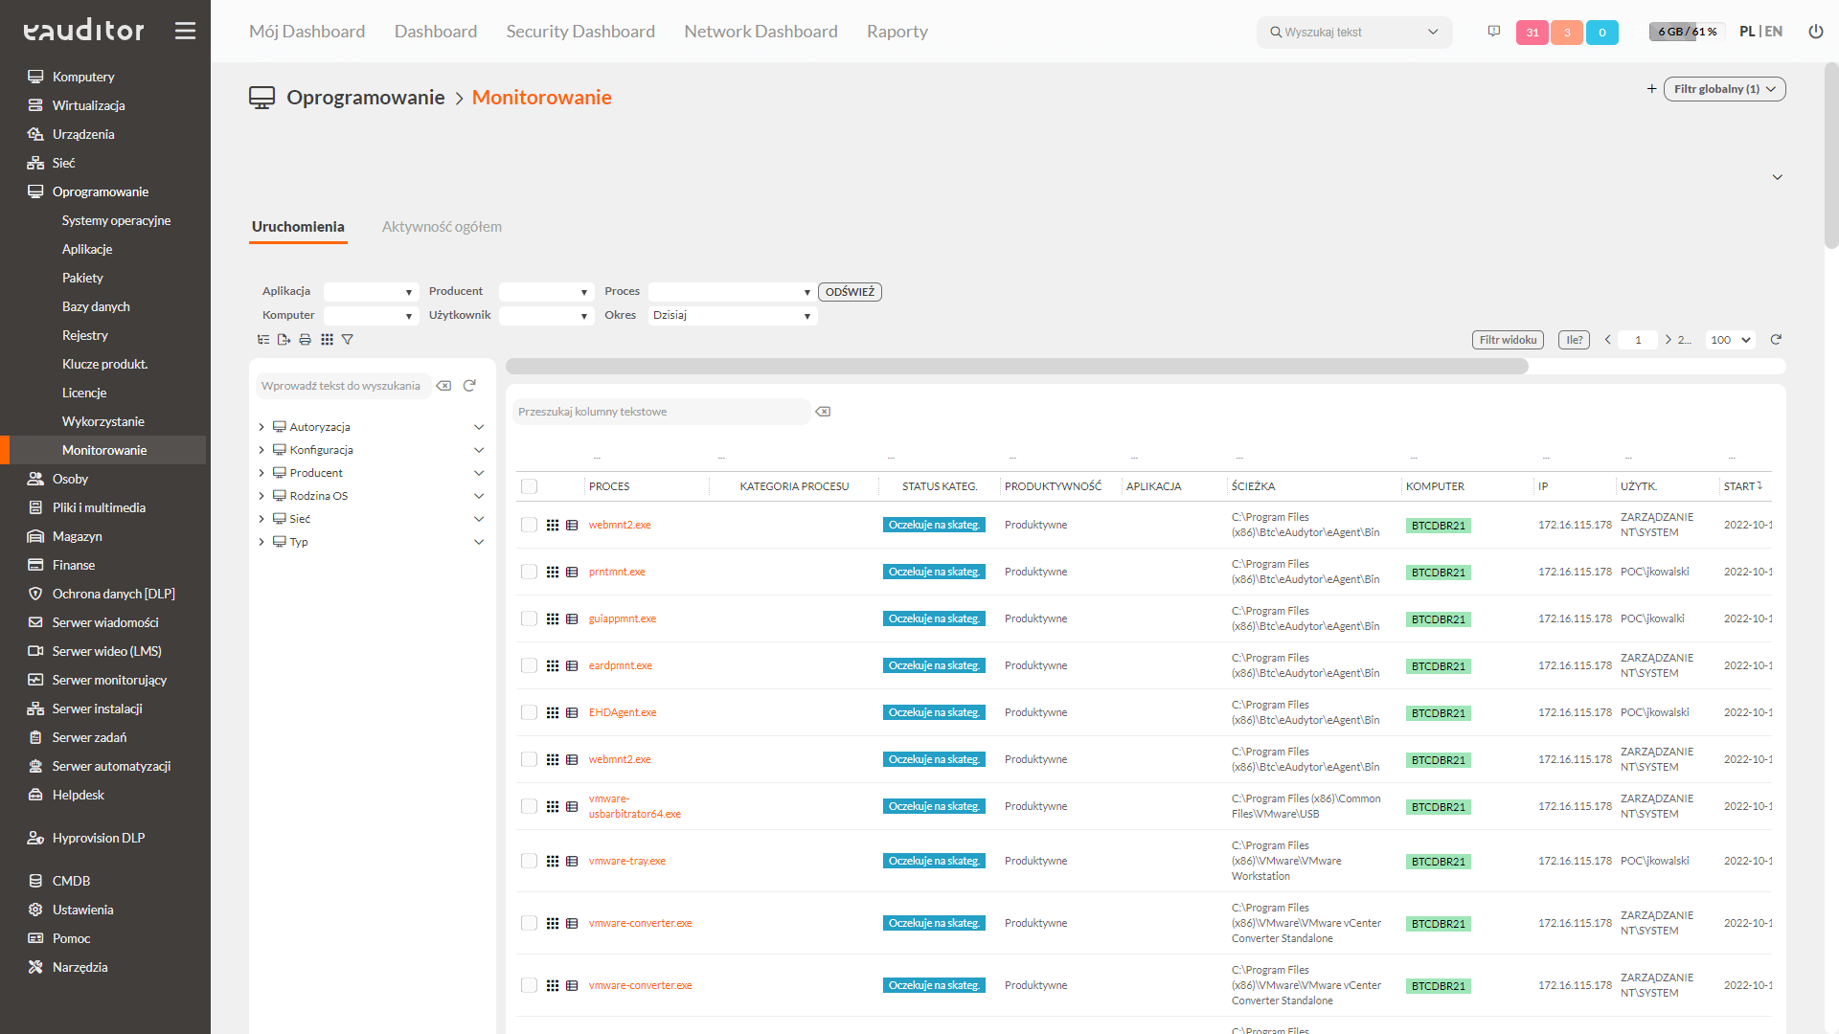The height and width of the screenshot is (1034, 1839).
Task: Click the print icon in toolbar
Action: pos(306,340)
